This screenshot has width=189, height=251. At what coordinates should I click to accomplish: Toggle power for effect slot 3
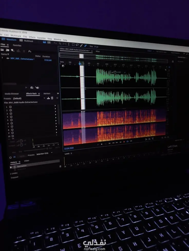point(11,113)
